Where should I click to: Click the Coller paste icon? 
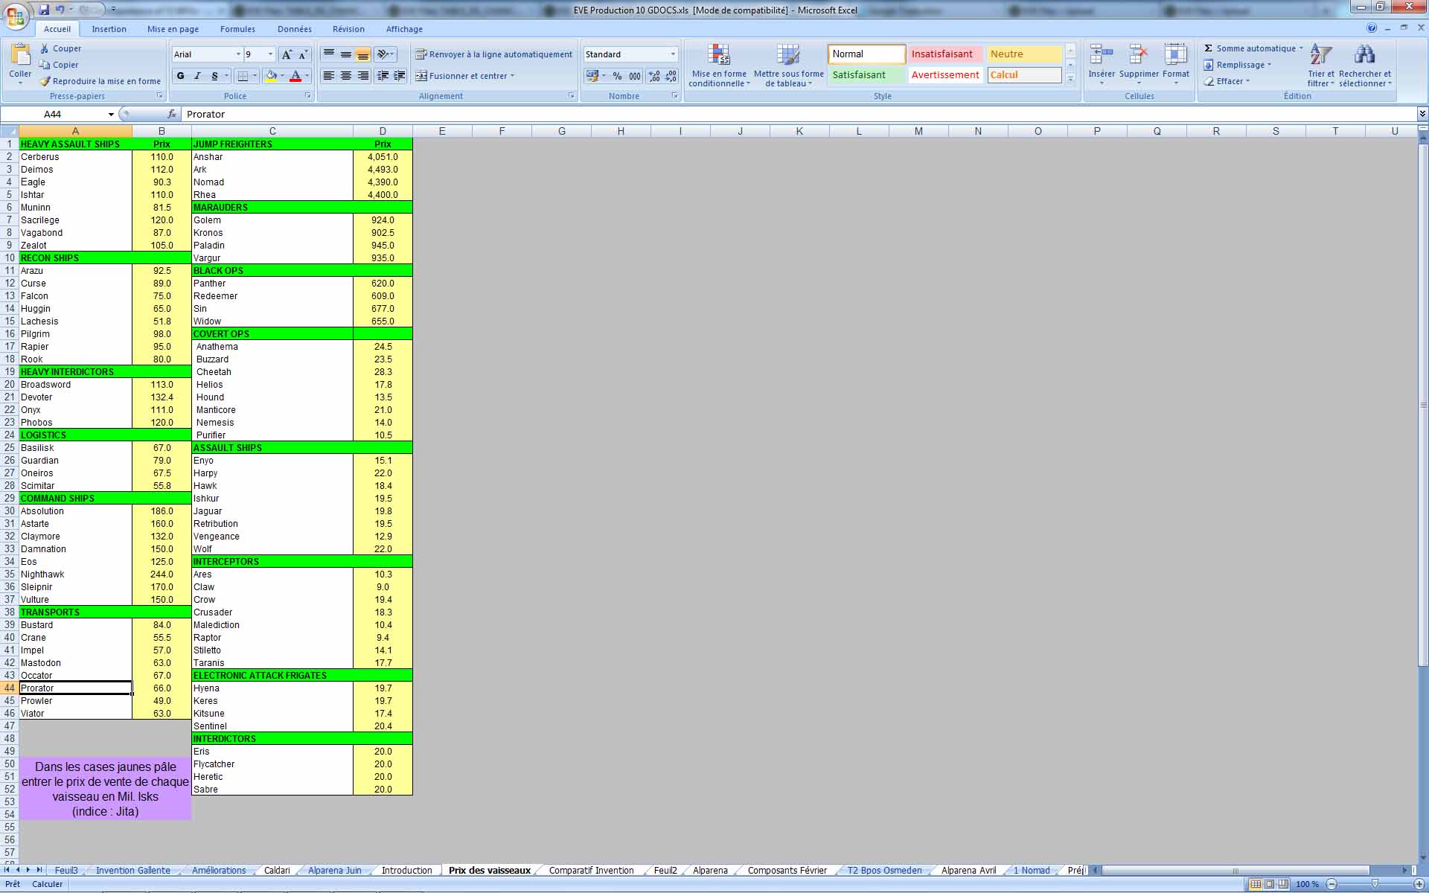click(x=20, y=56)
